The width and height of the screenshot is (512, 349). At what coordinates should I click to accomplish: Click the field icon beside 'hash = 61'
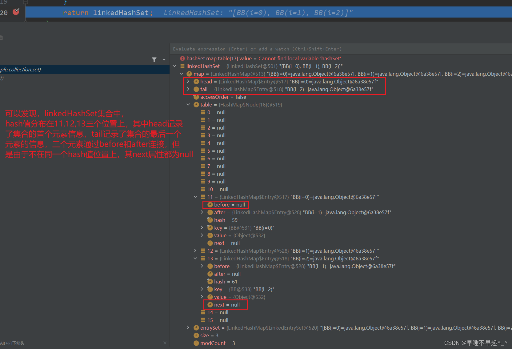[x=210, y=282]
